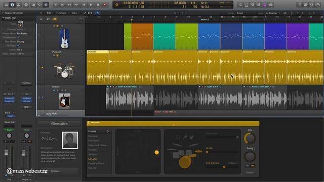
Task: Open the Smart Controls icon
Action: click(x=33, y=5)
